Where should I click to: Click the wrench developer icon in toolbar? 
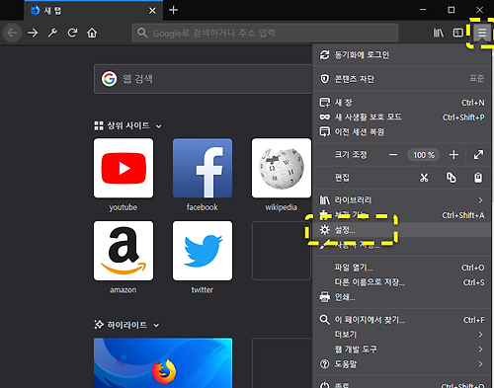point(52,33)
